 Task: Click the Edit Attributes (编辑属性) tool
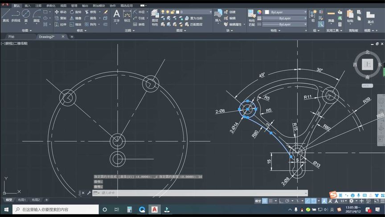coord(233,25)
